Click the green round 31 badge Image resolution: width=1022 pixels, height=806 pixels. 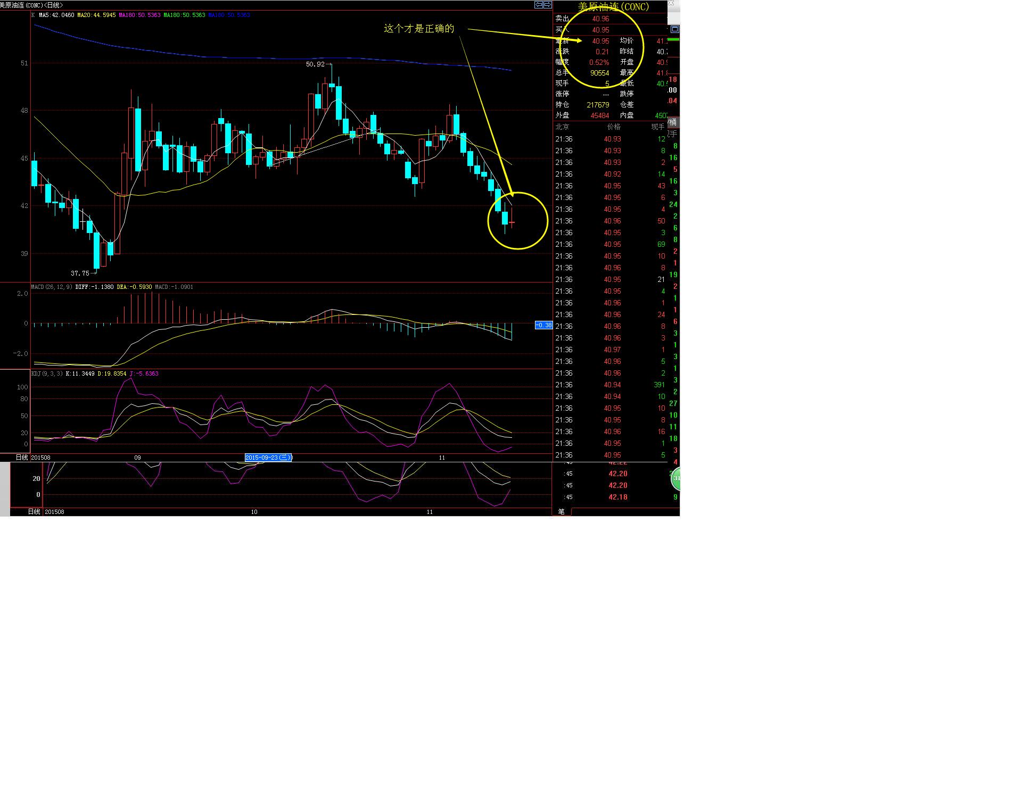(x=675, y=478)
